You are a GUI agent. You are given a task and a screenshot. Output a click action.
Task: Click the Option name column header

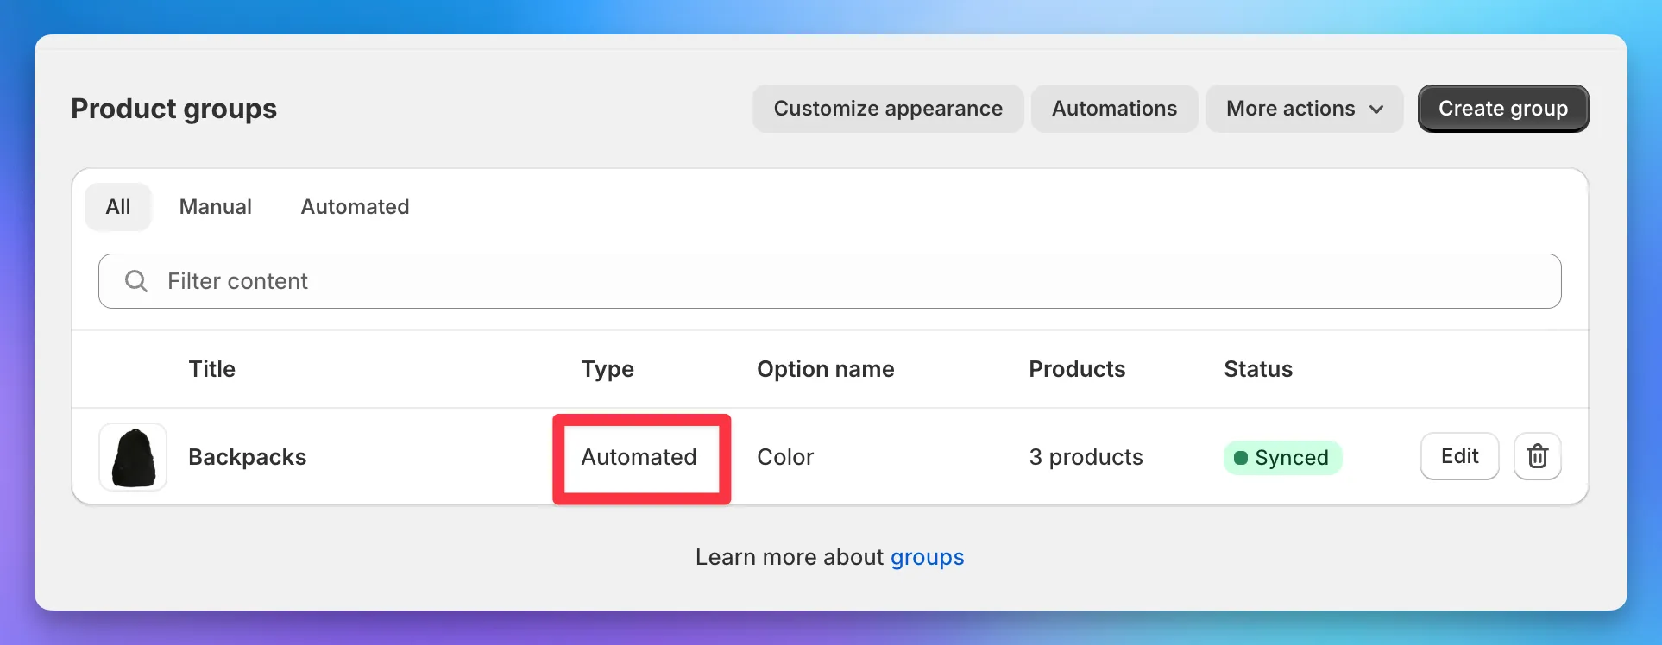826,369
